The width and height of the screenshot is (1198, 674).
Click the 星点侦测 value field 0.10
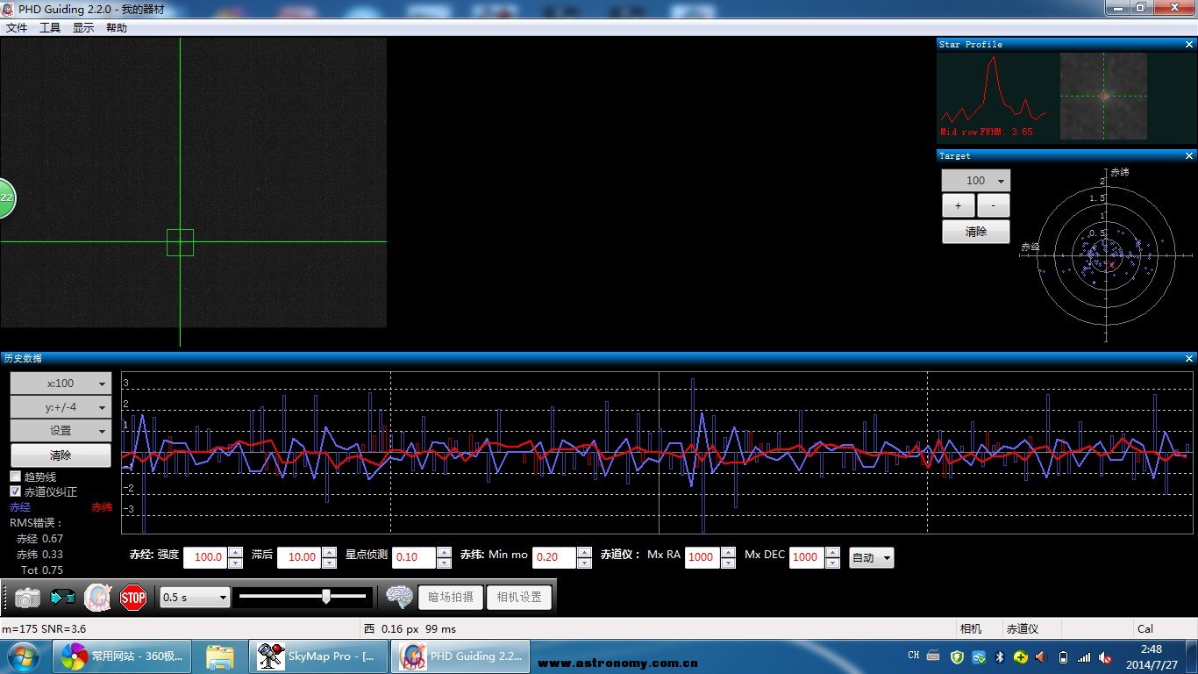pos(414,557)
